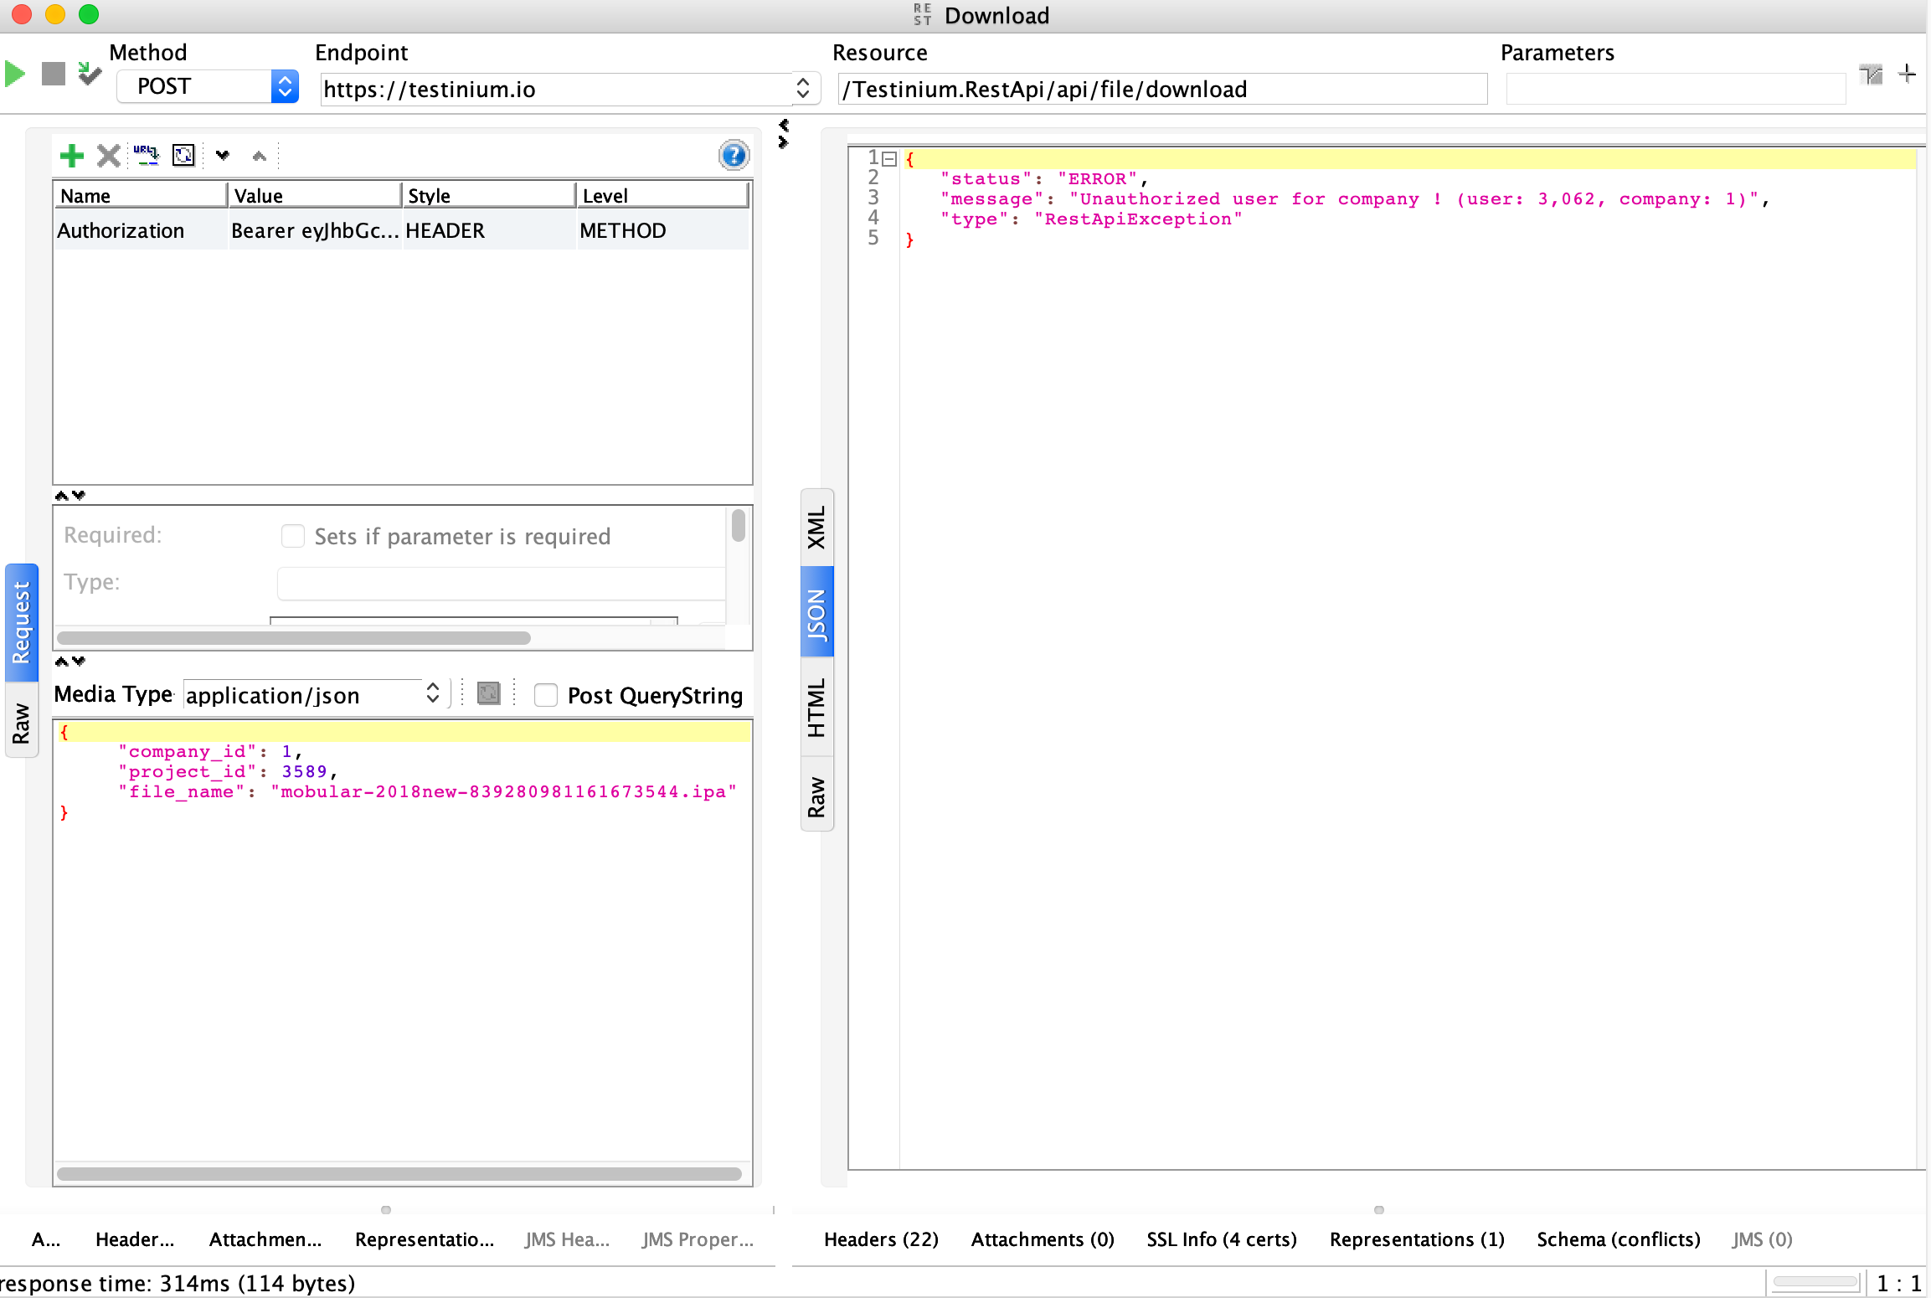The image size is (1931, 1298).
Task: Collapse the parameter table pane with arrows
Action: (x=70, y=495)
